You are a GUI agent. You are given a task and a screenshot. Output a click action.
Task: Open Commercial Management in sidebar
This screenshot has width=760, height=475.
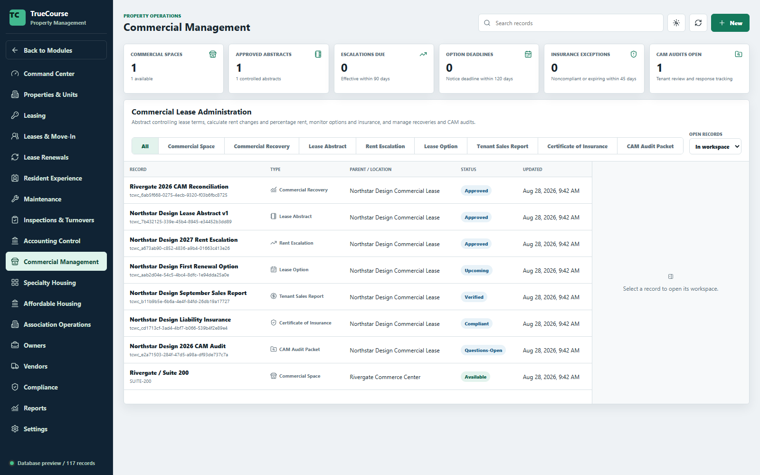pos(56,261)
